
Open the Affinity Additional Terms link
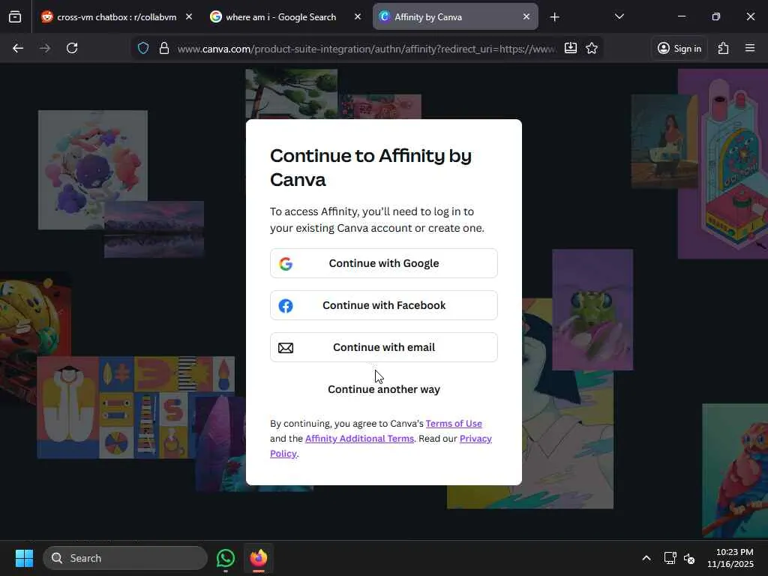tap(359, 438)
